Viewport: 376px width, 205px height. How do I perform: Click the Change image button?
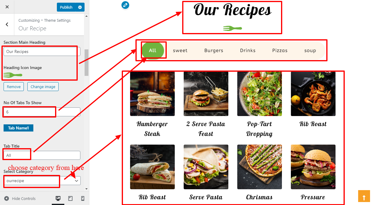tap(43, 87)
